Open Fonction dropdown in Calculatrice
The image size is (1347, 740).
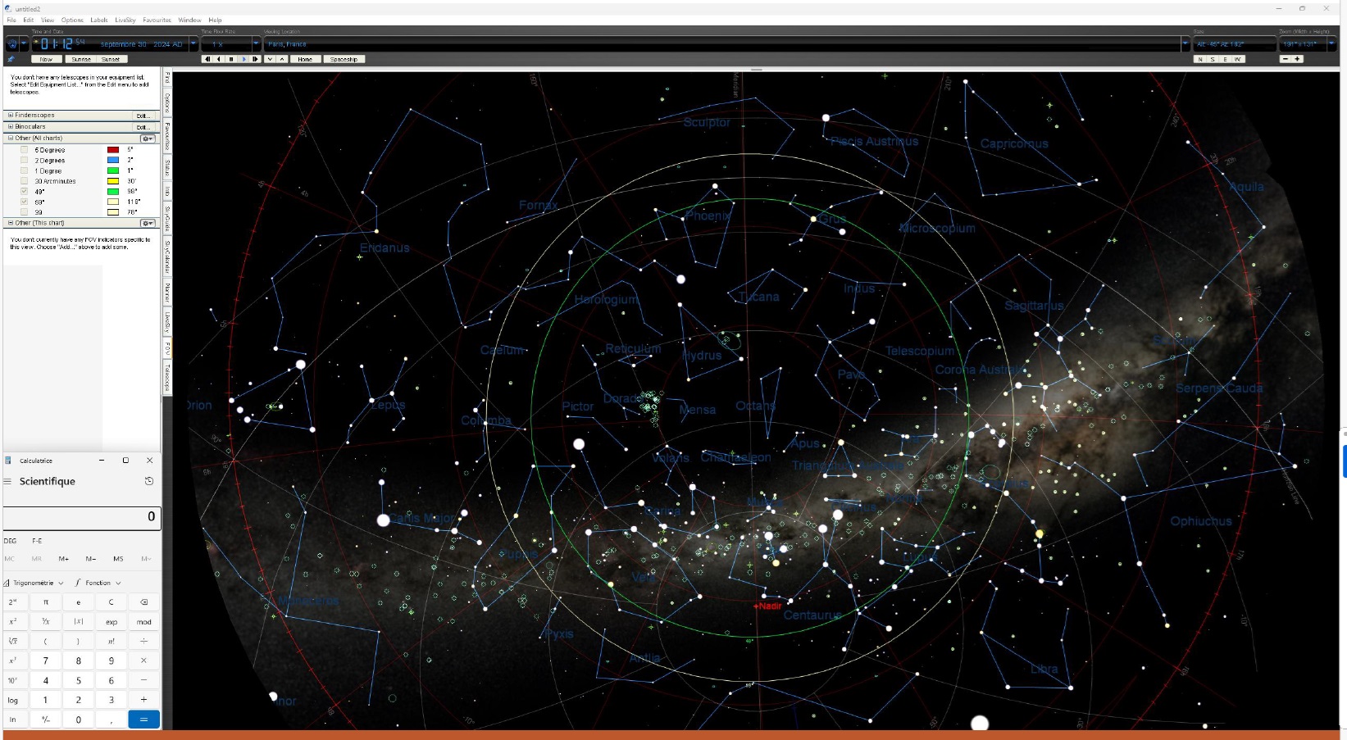pos(98,583)
